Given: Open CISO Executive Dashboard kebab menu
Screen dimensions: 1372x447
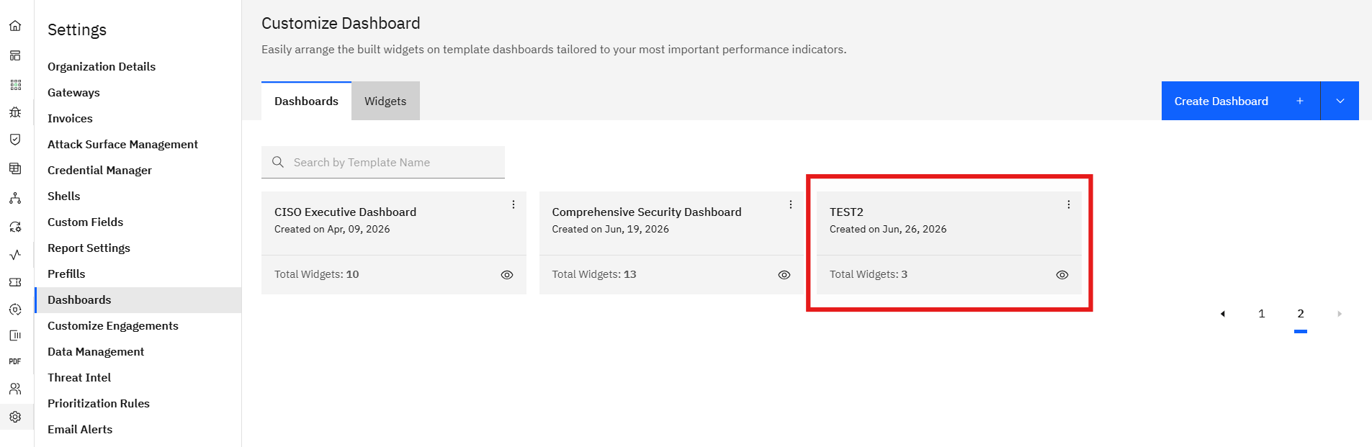Looking at the screenshot, I should point(514,204).
